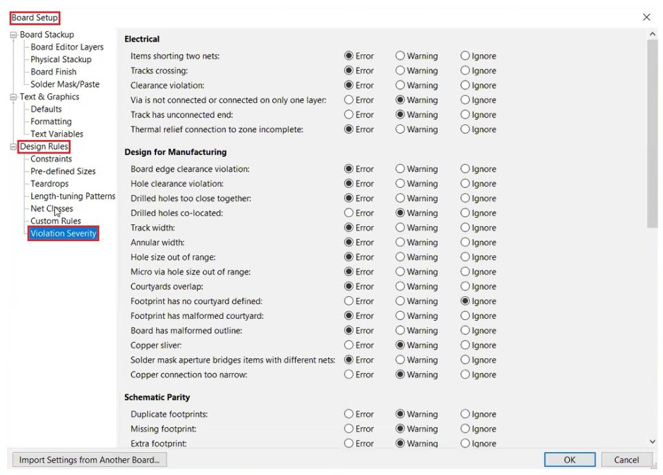Set Drilled holes co-located to Error
Image resolution: width=663 pixels, height=475 pixels.
click(350, 213)
